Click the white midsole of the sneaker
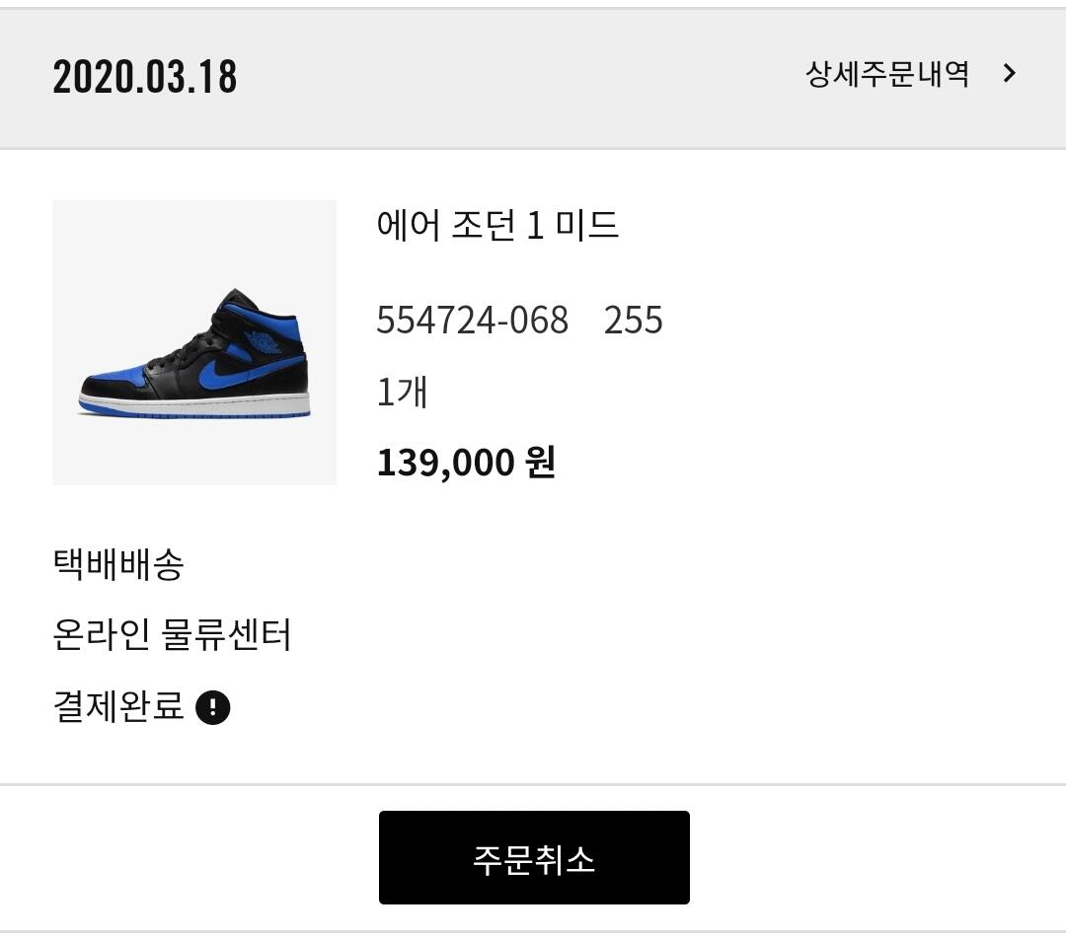Screen dimensions: 1066x938 (194, 401)
